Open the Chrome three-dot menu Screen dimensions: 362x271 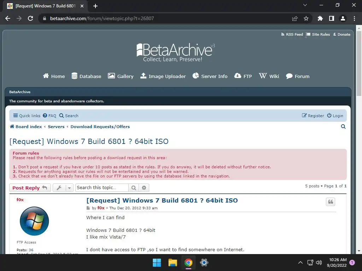[354, 18]
